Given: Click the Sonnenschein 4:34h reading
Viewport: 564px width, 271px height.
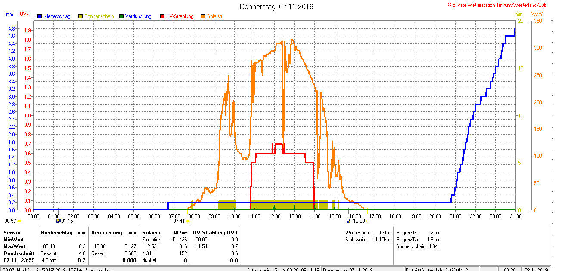Looking at the screenshot, I should point(418,246).
